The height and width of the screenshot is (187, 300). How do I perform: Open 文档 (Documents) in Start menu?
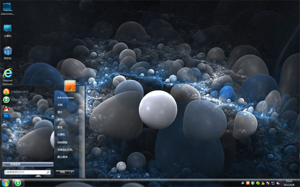tap(60, 105)
